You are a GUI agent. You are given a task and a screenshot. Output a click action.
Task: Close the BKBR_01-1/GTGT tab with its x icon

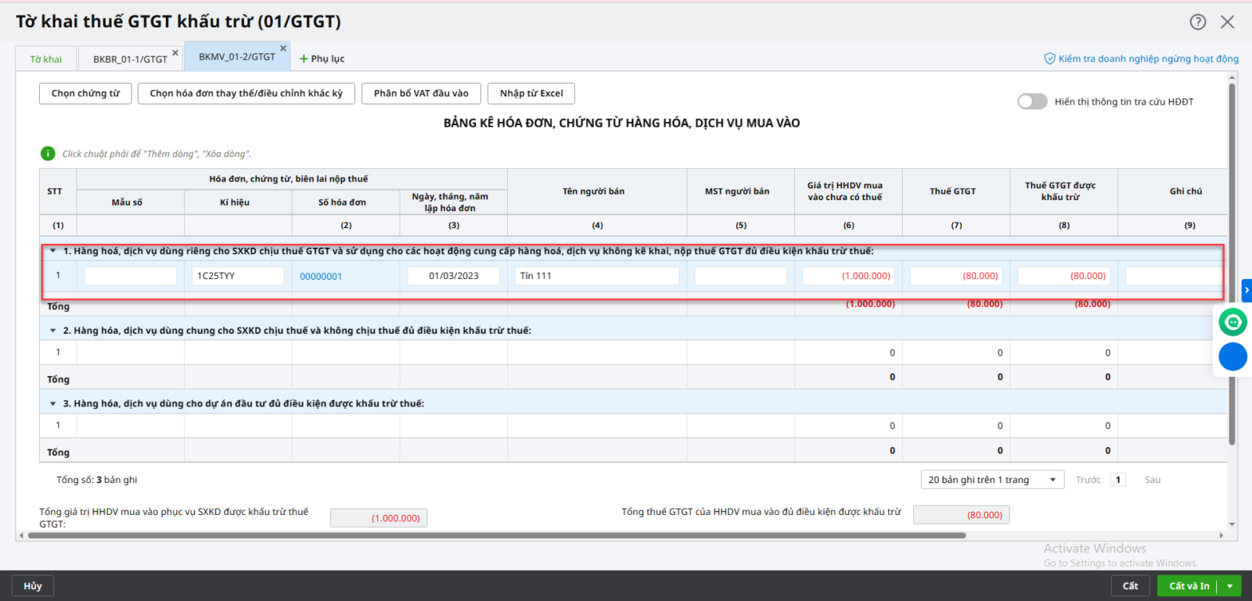coord(175,53)
